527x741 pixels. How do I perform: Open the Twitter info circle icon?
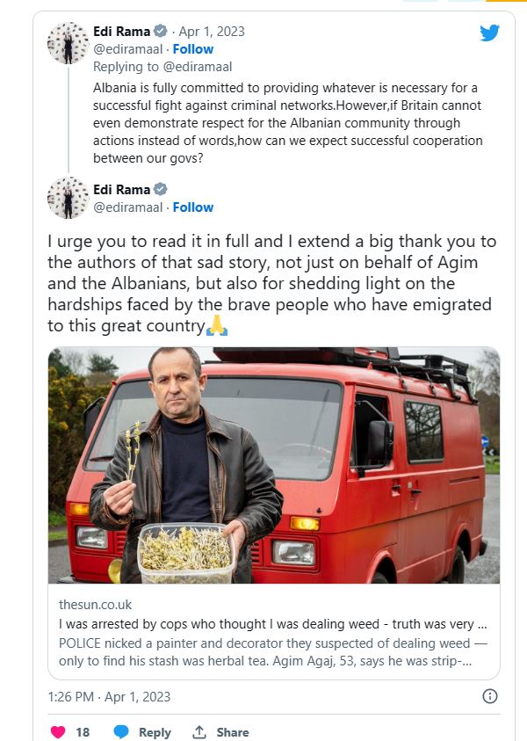tap(490, 696)
